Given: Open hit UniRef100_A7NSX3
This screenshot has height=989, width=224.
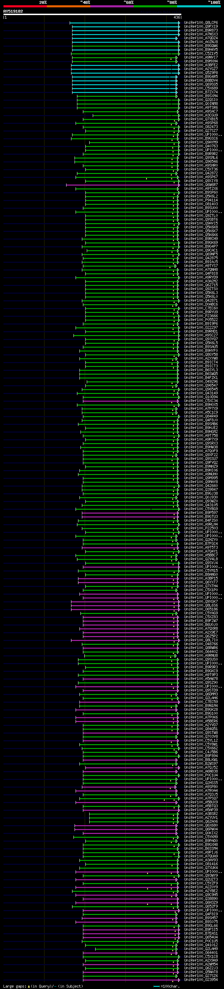Looking at the screenshot, I should point(201,34).
